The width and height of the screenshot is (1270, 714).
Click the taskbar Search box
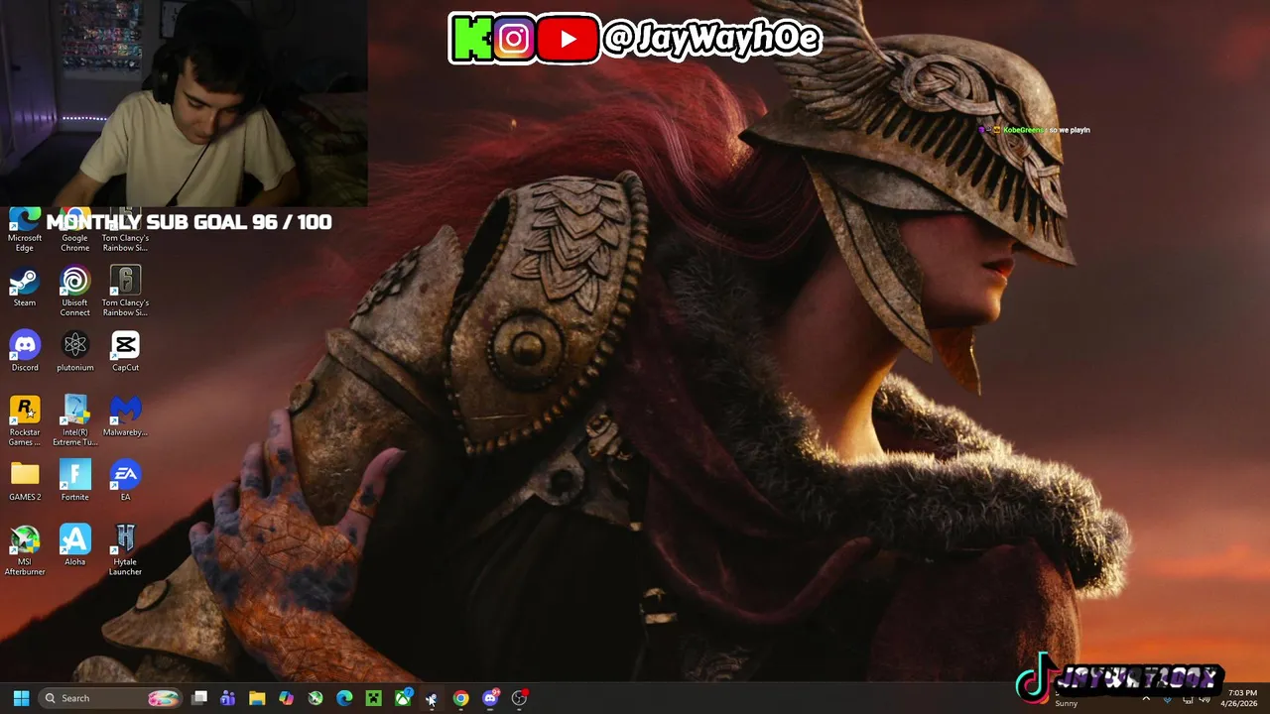111,698
